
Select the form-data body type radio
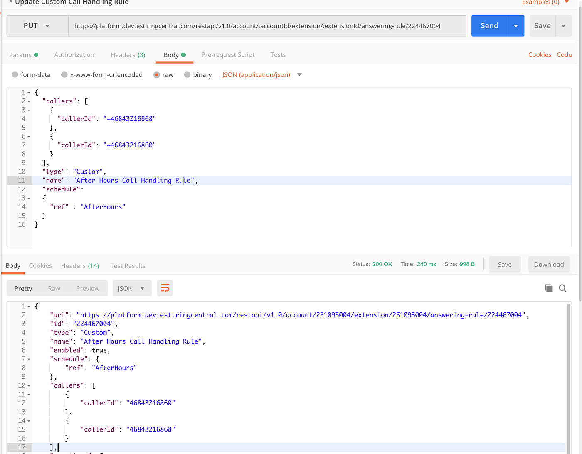[x=15, y=74]
